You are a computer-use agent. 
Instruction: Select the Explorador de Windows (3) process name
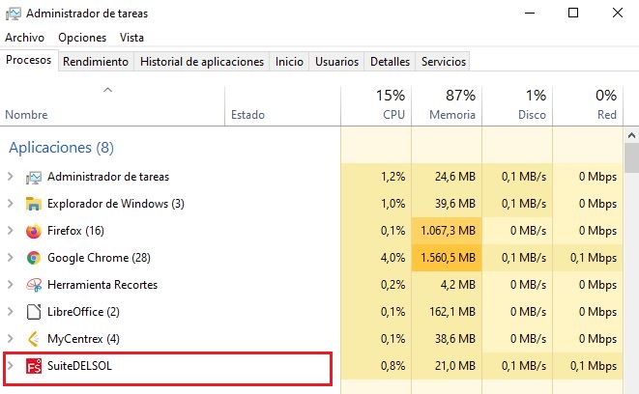116,204
